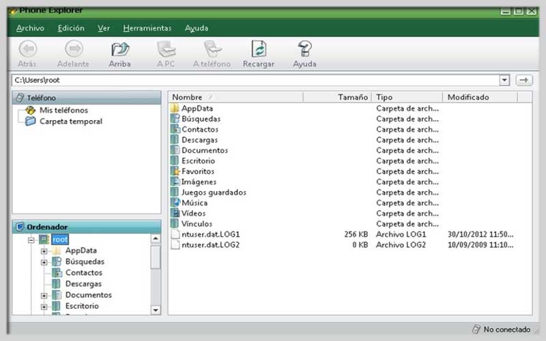Click the Ordenador tree scrollbar thumb
The width and height of the screenshot is (546, 341).
tap(156, 257)
